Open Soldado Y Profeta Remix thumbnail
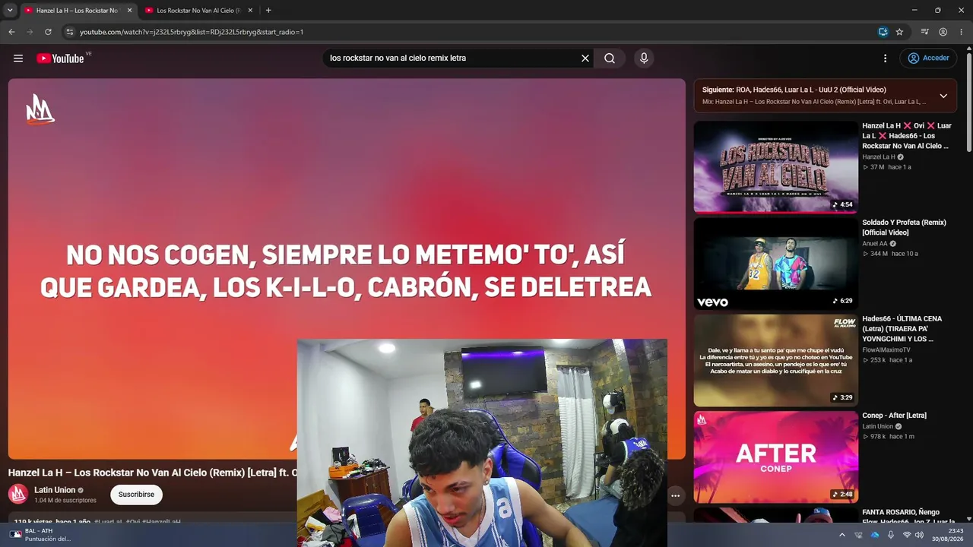The width and height of the screenshot is (973, 547). pos(776,264)
